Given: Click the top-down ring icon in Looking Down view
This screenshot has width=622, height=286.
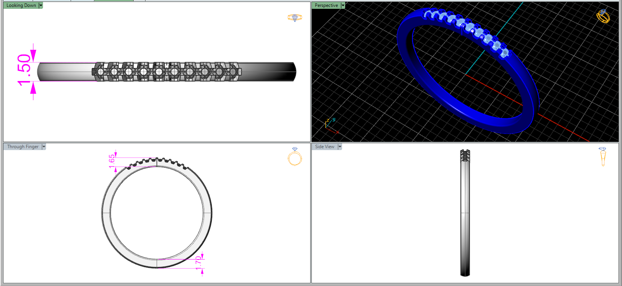Looking at the screenshot, I should pyautogui.click(x=295, y=18).
